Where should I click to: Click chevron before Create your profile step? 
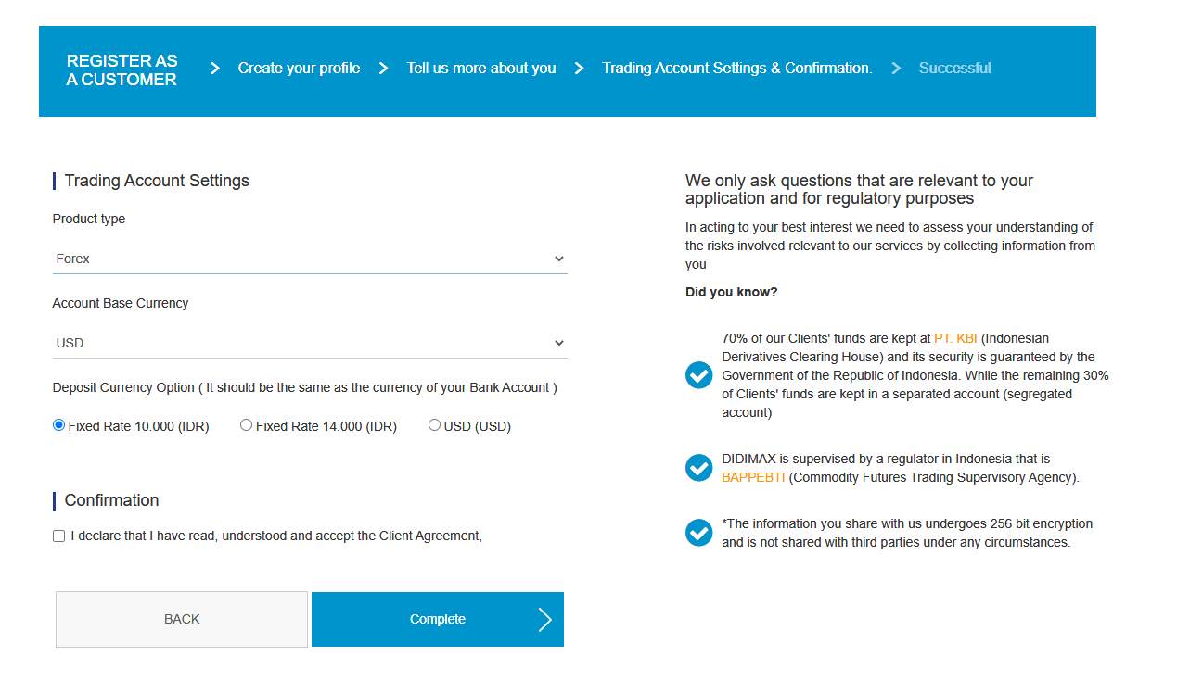[x=215, y=68]
